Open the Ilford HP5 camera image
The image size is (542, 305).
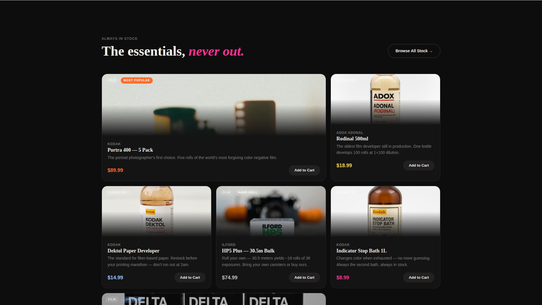(271, 211)
